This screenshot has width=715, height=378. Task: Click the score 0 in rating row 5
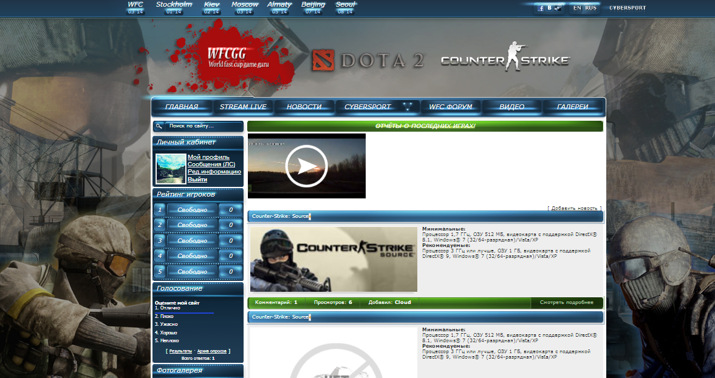[231, 271]
